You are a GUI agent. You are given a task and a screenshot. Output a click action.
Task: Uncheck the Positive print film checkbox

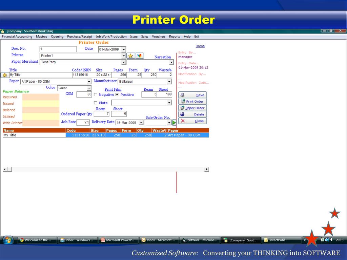click(117, 95)
